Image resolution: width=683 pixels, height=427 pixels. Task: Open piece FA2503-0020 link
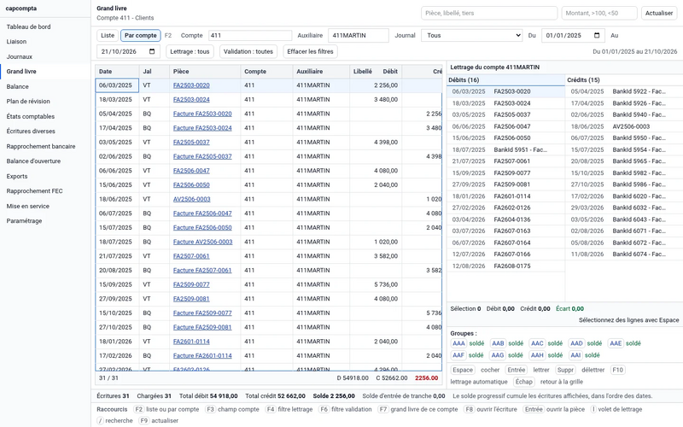(191, 85)
